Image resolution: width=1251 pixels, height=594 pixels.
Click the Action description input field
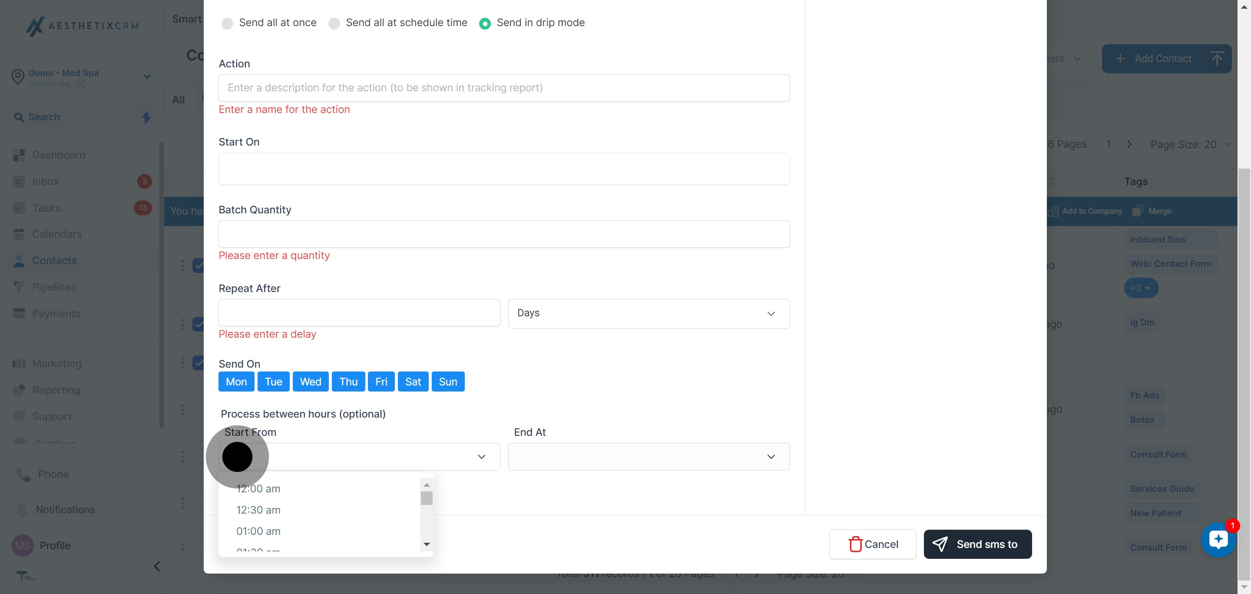point(503,88)
